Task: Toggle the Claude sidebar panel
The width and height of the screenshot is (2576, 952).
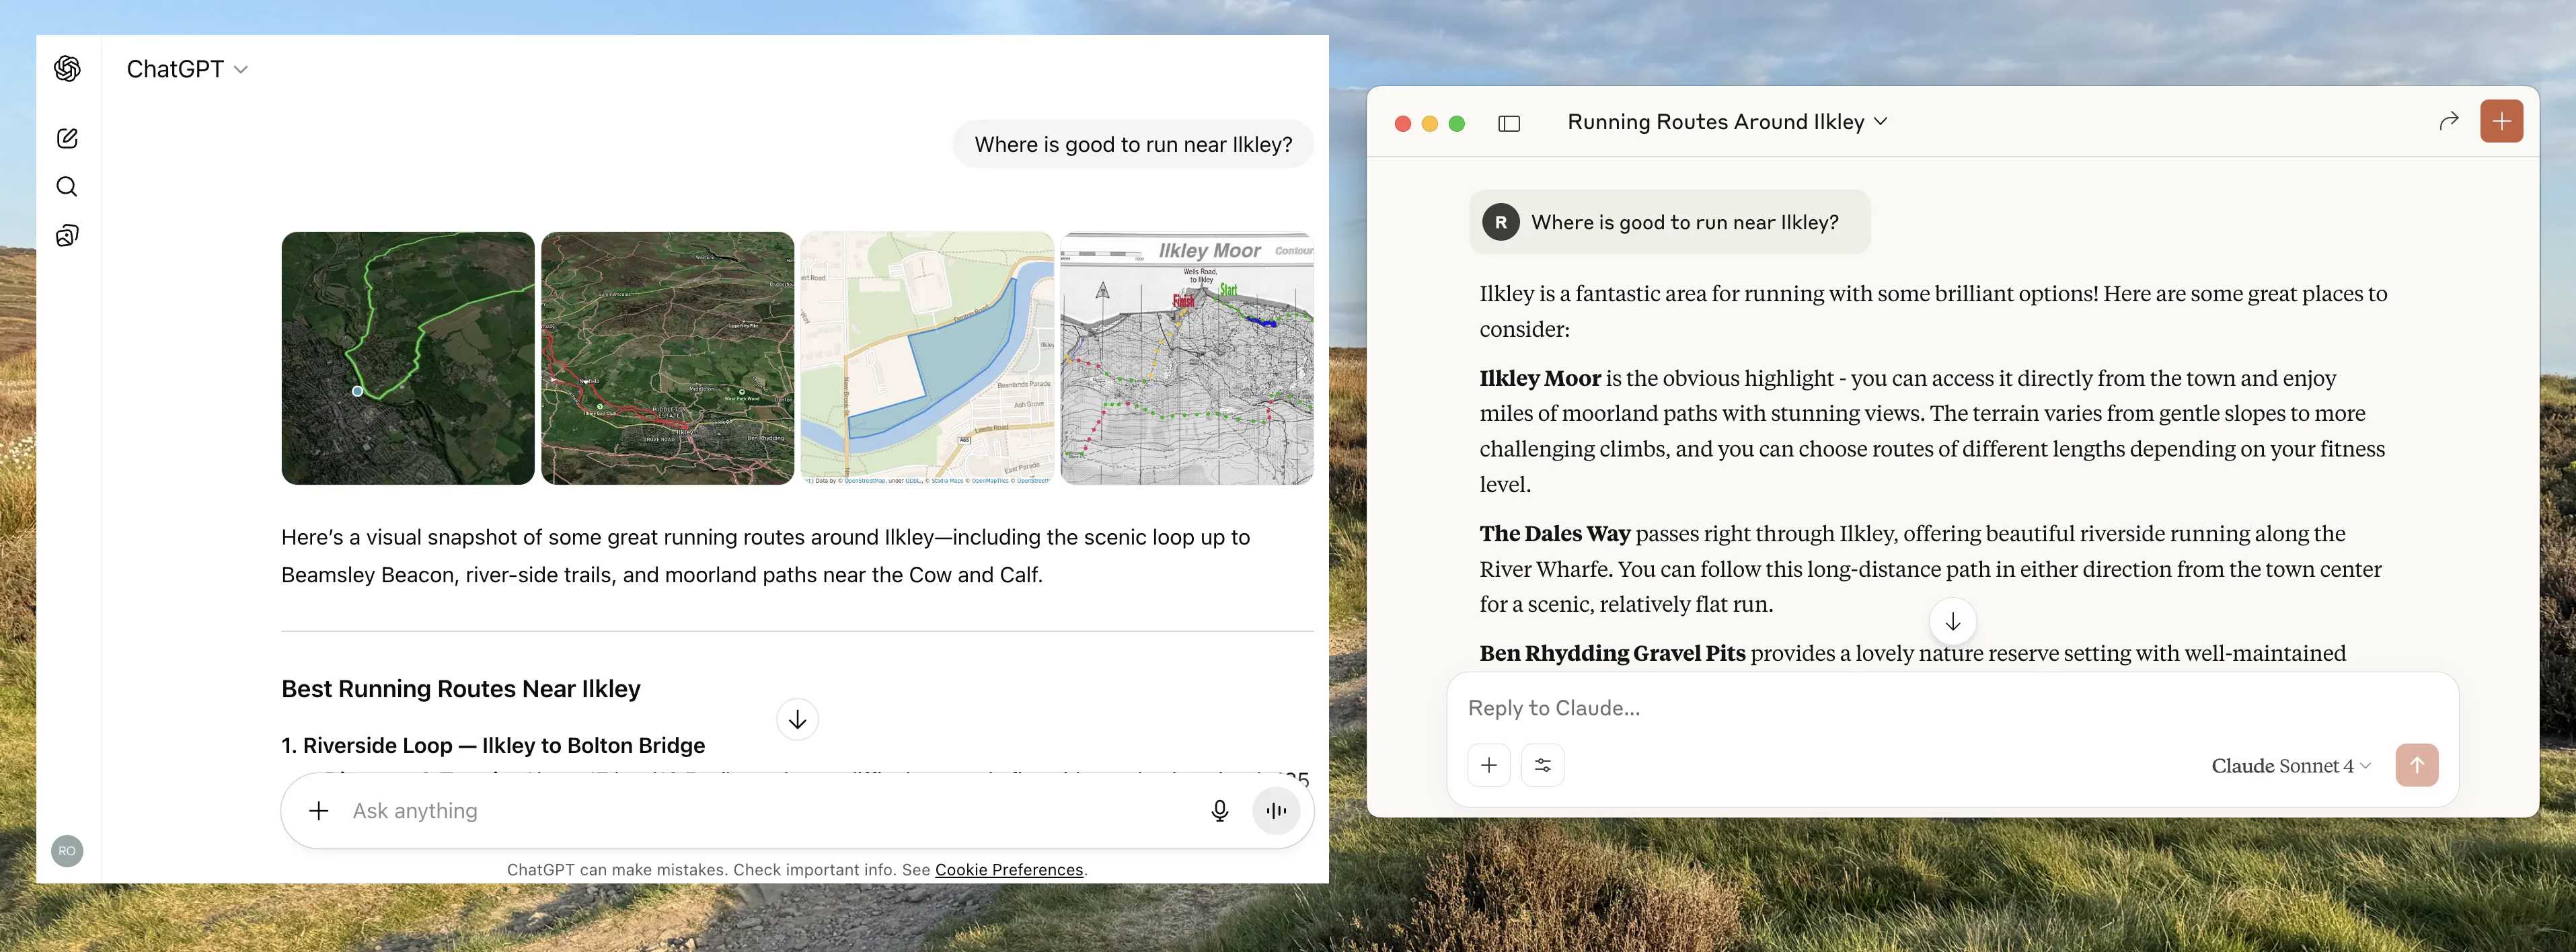Action: tap(1509, 123)
